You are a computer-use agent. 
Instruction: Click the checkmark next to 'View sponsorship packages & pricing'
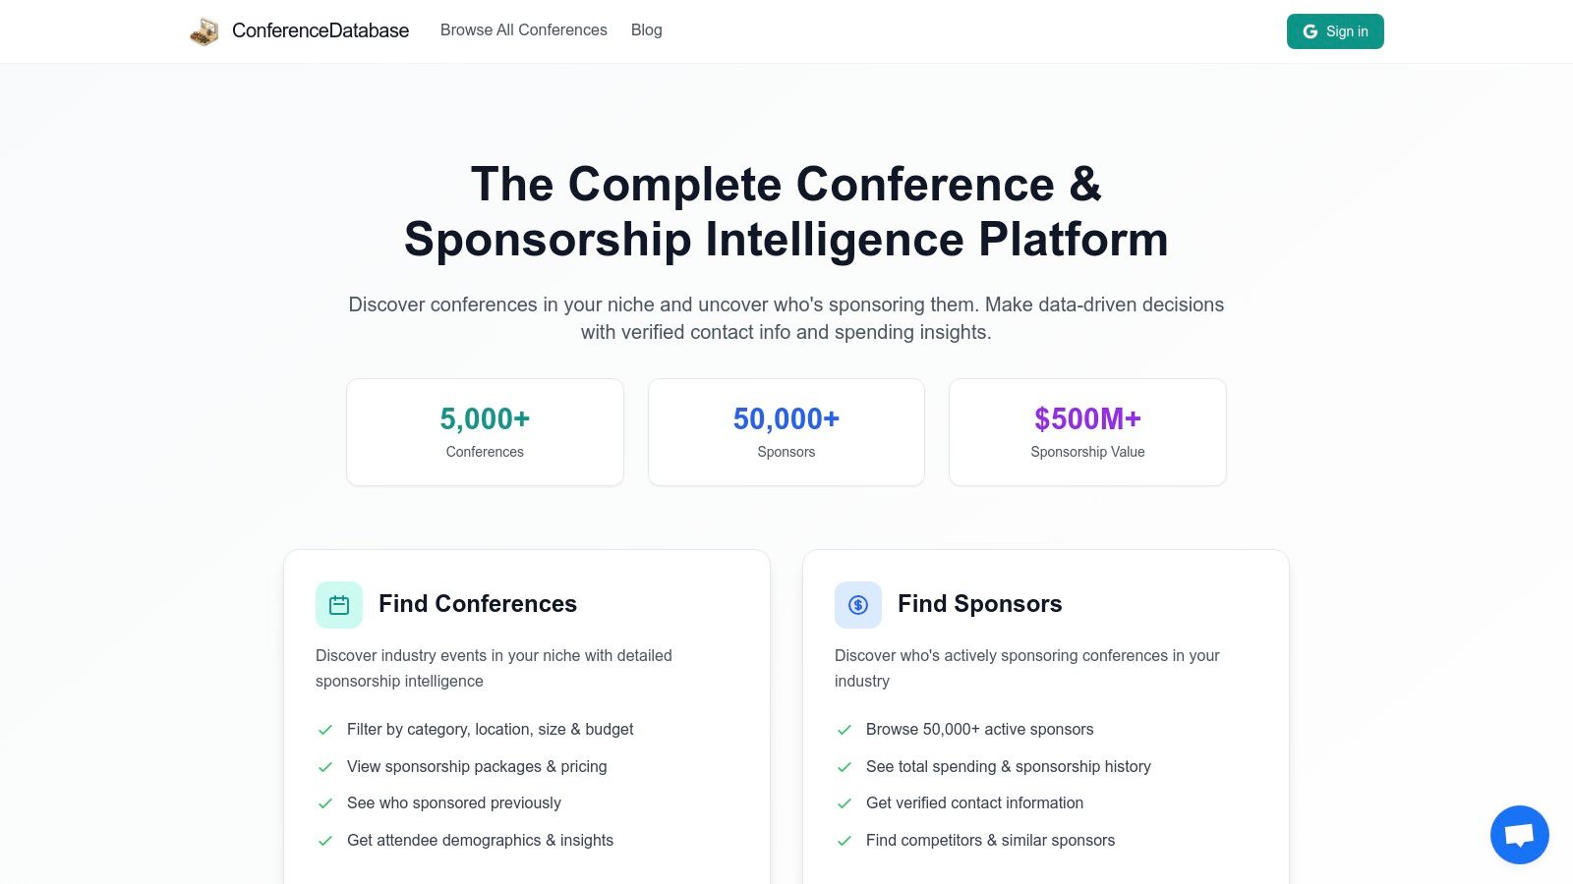pyautogui.click(x=325, y=767)
